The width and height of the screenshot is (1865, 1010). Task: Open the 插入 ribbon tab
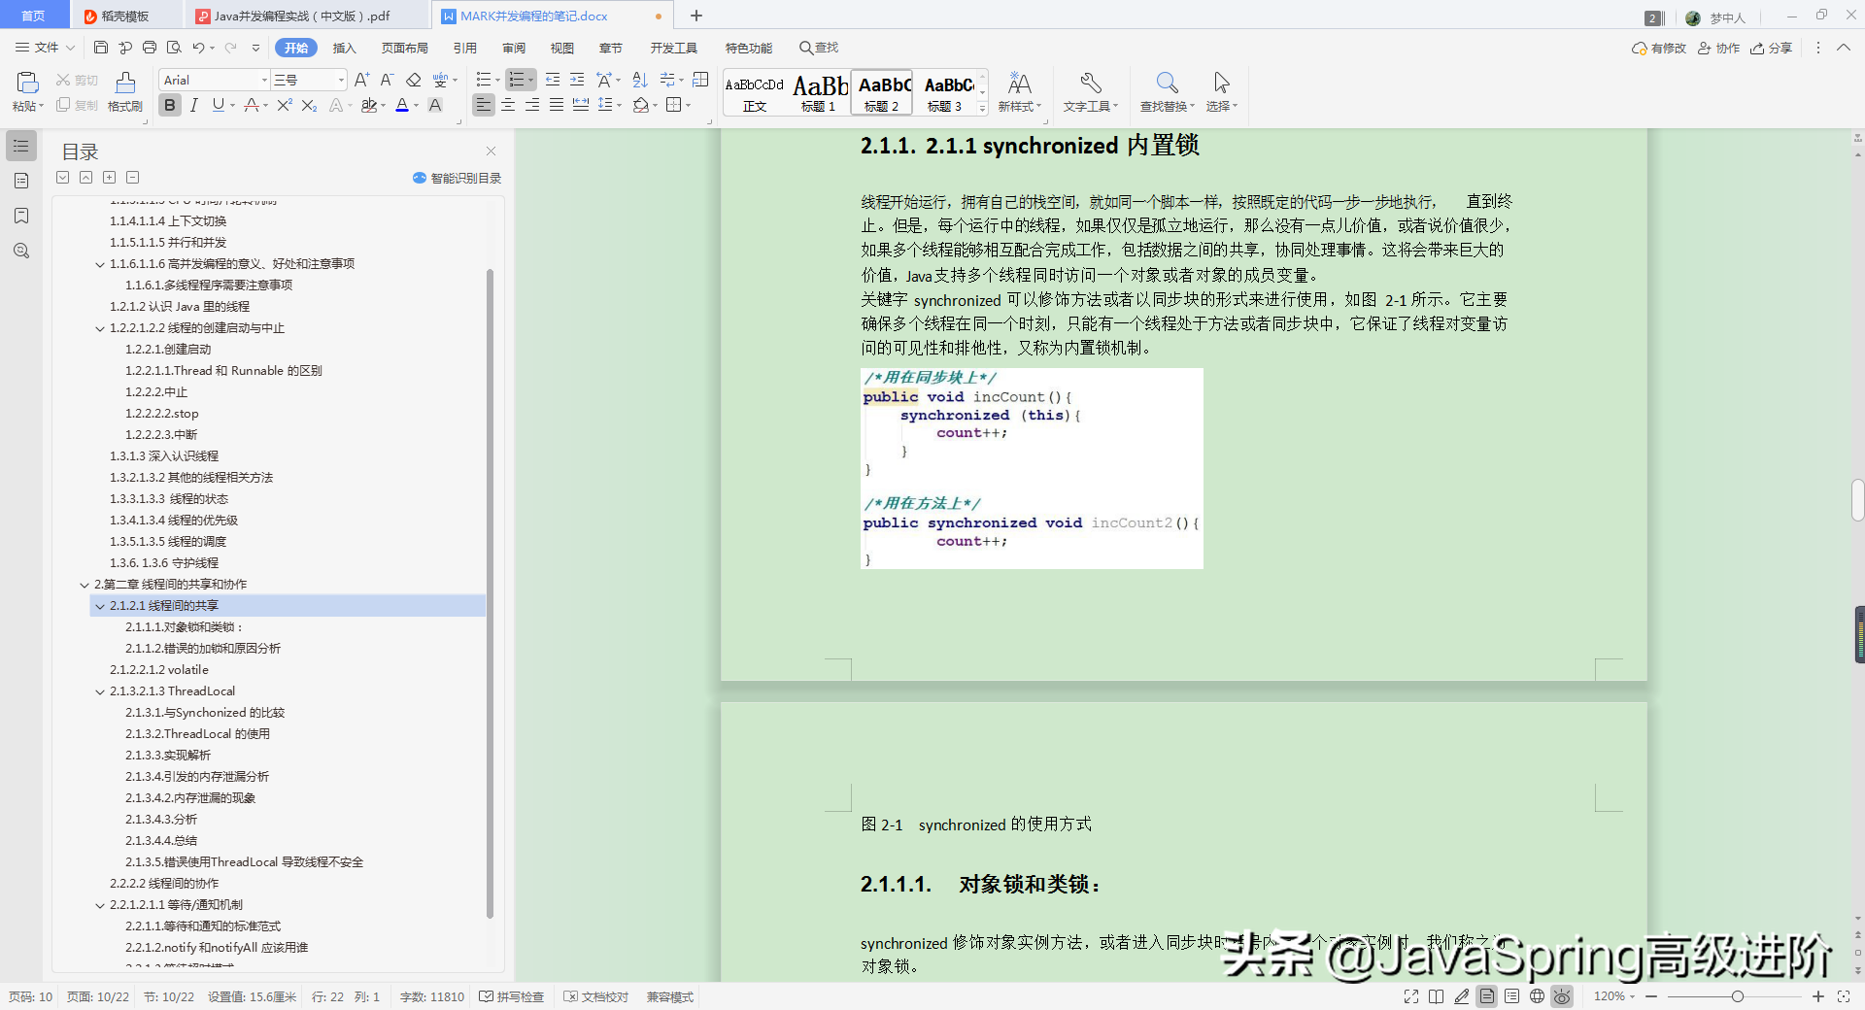click(344, 48)
